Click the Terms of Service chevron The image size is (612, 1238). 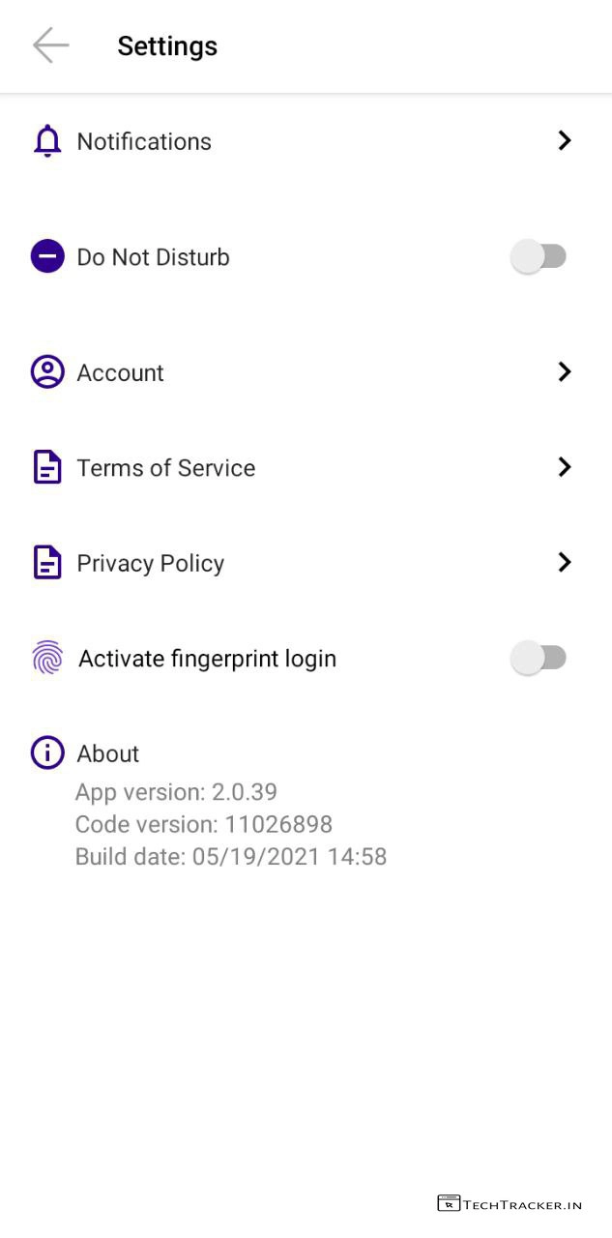click(565, 467)
